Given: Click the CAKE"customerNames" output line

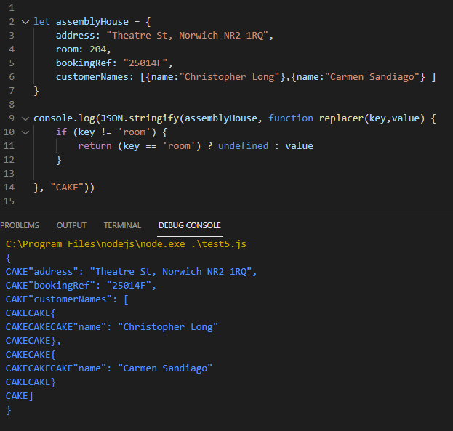Looking at the screenshot, I should pos(67,299).
